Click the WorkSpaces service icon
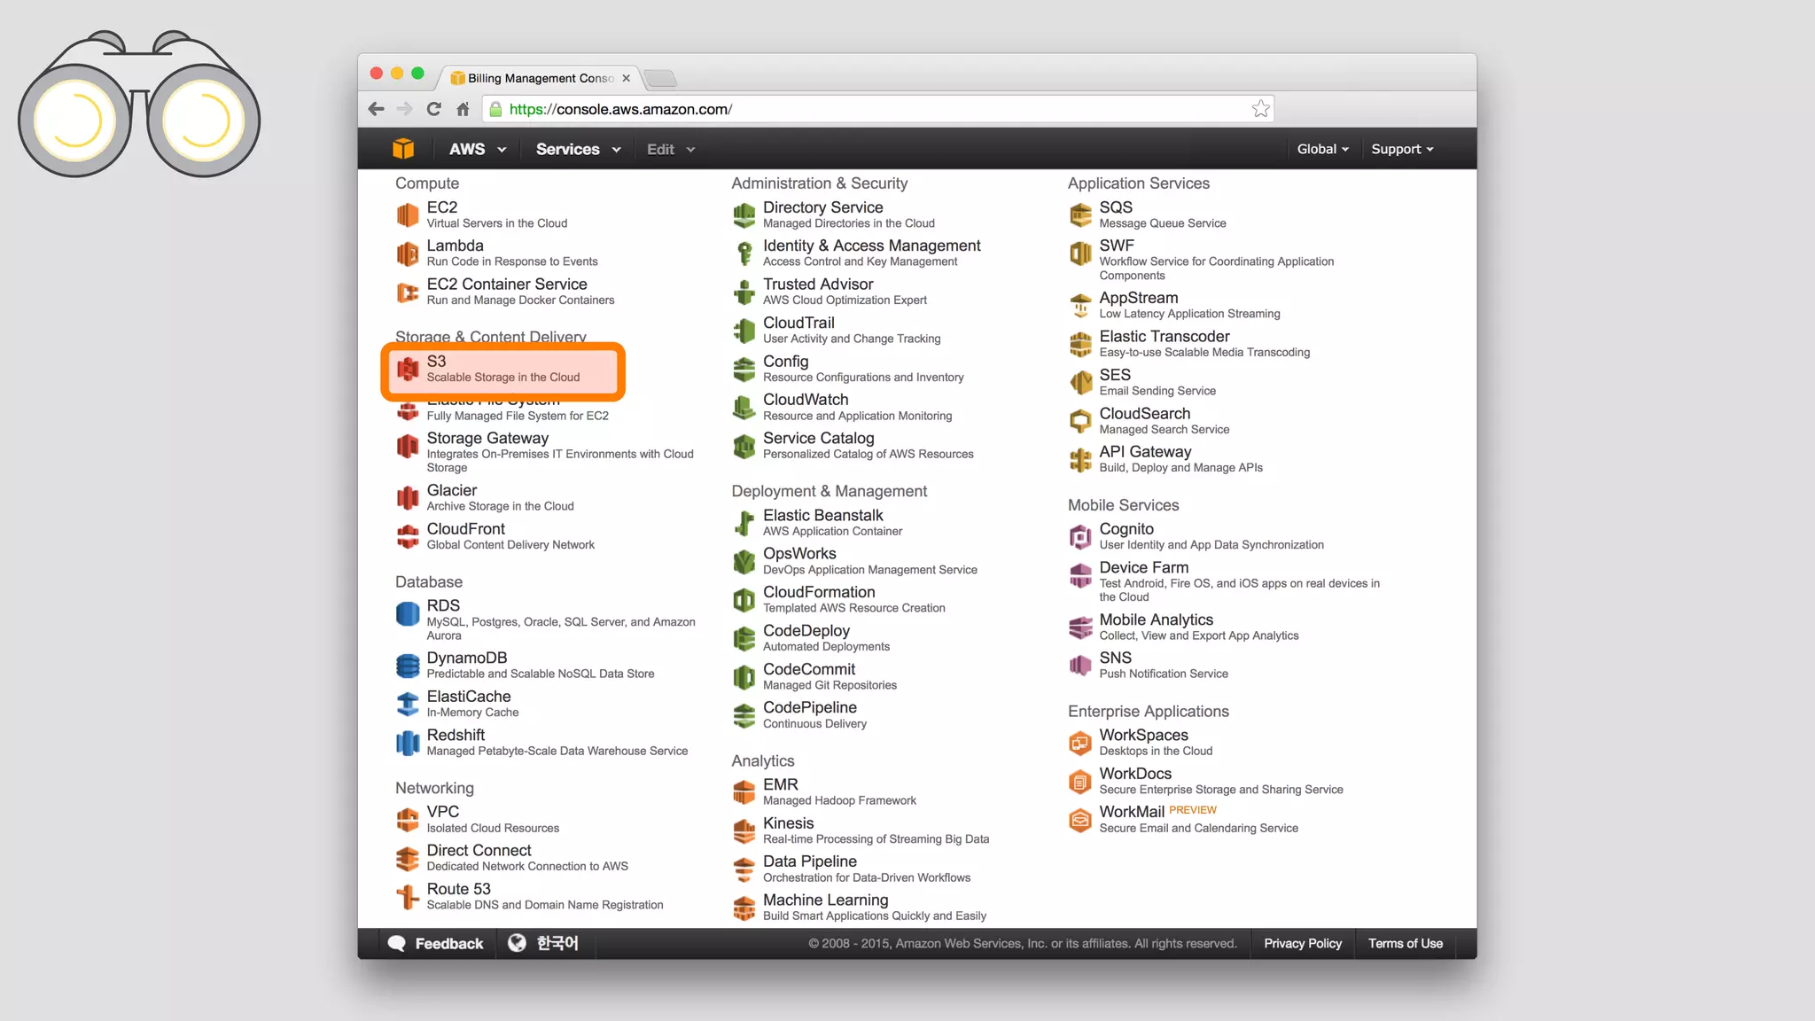The height and width of the screenshot is (1021, 1815). 1079,743
